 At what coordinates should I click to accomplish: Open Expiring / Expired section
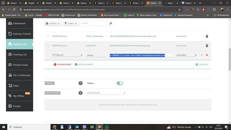tap(19, 34)
